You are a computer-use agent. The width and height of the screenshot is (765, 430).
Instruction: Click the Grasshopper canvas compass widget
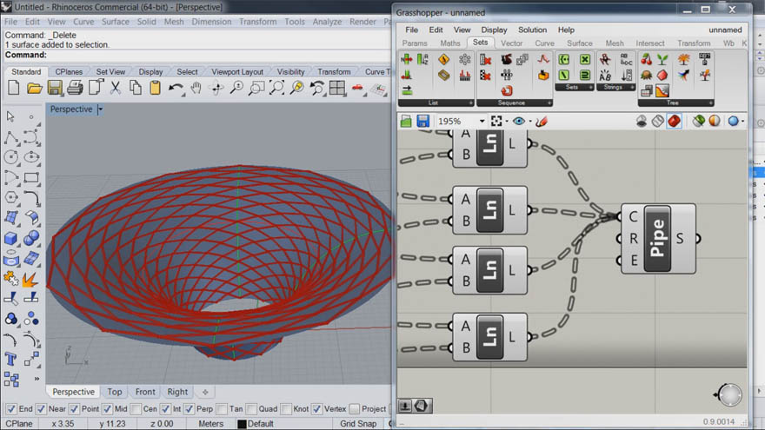tap(729, 394)
